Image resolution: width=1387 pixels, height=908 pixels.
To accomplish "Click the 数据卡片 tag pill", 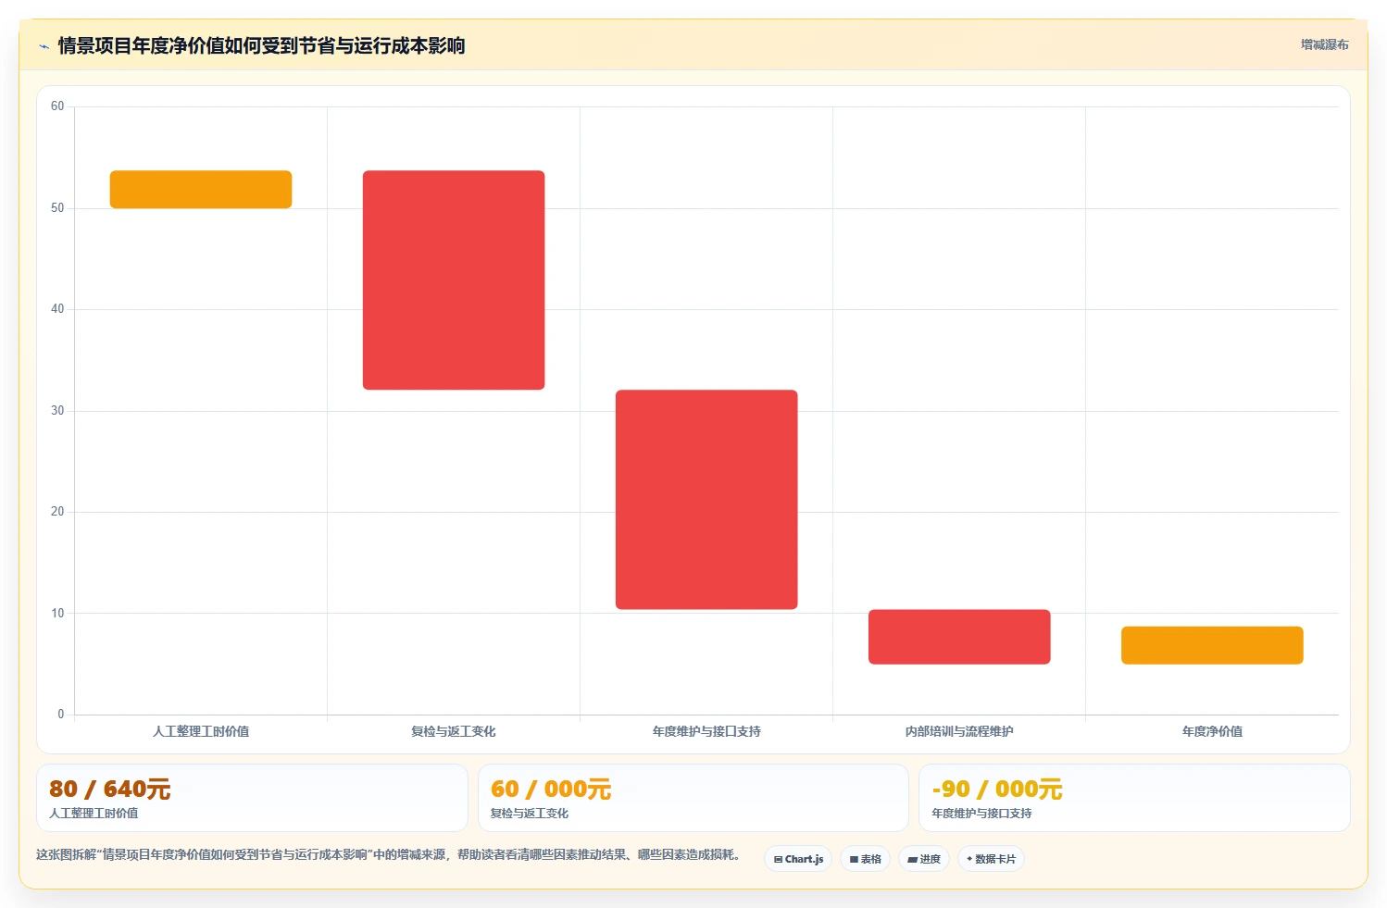I will pyautogui.click(x=991, y=859).
